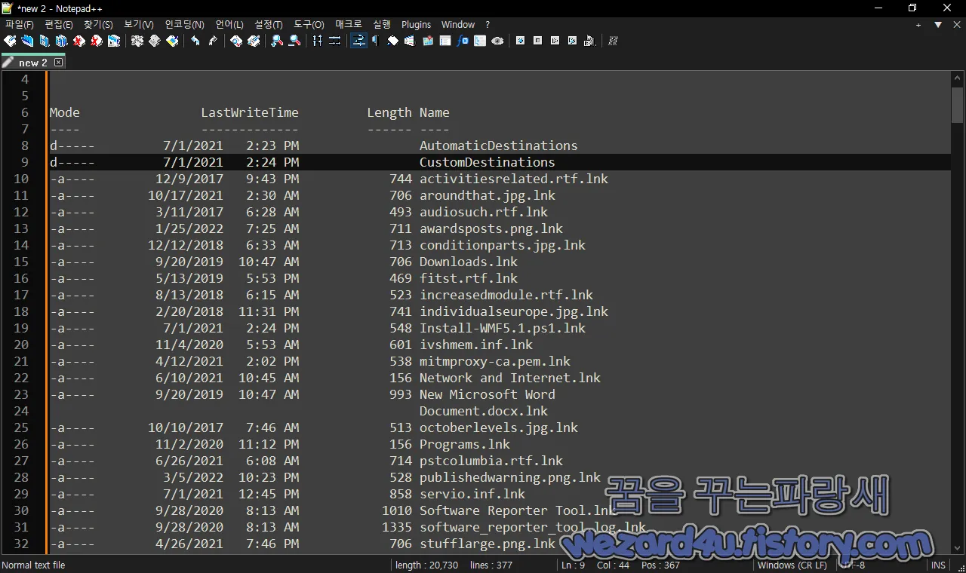Close the new 2 tab
The height and width of the screenshot is (573, 966).
coord(58,63)
